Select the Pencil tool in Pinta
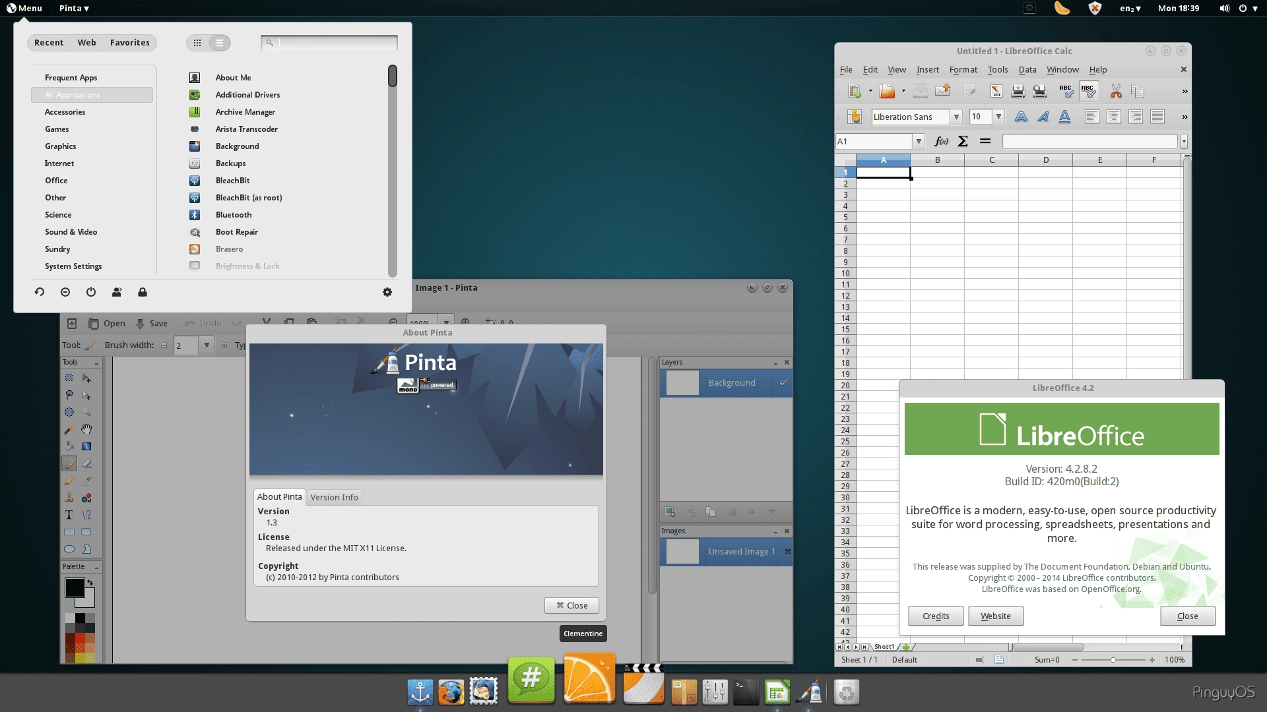Image resolution: width=1267 pixels, height=712 pixels. coord(69,481)
